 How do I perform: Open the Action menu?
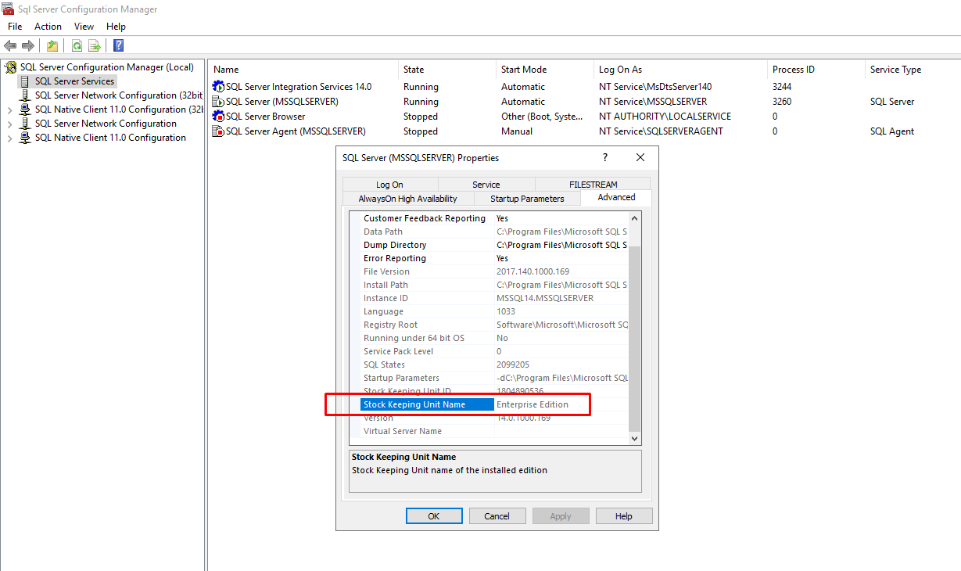(48, 27)
